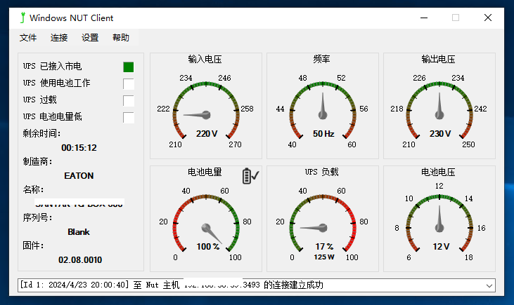Toggle the UPS low battery indicator box
This screenshot has height=305, width=514.
[x=128, y=118]
